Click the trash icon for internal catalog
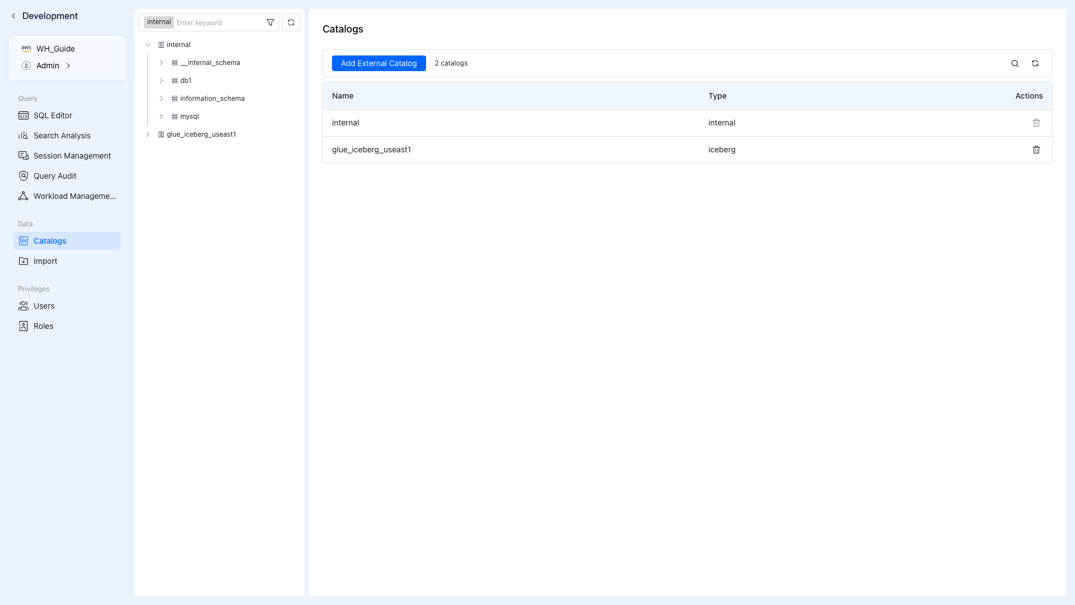The height and width of the screenshot is (605, 1075). pyautogui.click(x=1036, y=123)
